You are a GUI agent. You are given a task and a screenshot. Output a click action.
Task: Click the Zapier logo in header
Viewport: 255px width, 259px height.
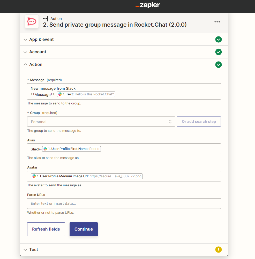pyautogui.click(x=148, y=5)
